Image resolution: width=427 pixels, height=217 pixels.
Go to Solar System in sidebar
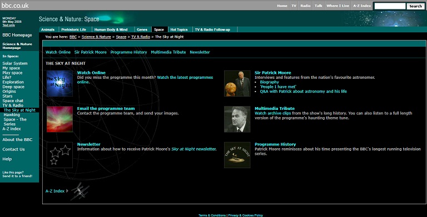15,63
